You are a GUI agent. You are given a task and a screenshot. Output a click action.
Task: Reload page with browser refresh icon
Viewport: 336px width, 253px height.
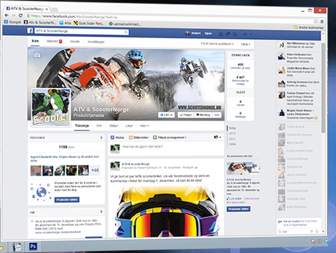[x=20, y=15]
